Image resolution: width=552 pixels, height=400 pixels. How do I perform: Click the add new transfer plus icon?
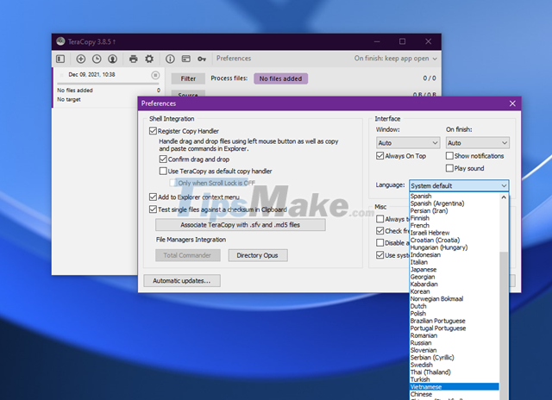[x=81, y=59]
